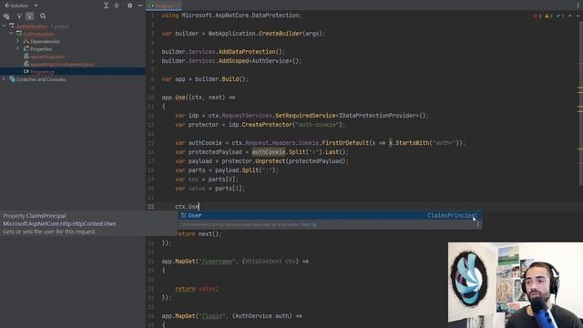This screenshot has width=583, height=328.
Task: Click the green checkmark inspection indicator
Action: pos(560,16)
